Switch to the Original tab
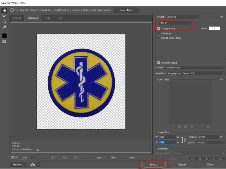Viewport: 226px width, 169px height. 17,18
